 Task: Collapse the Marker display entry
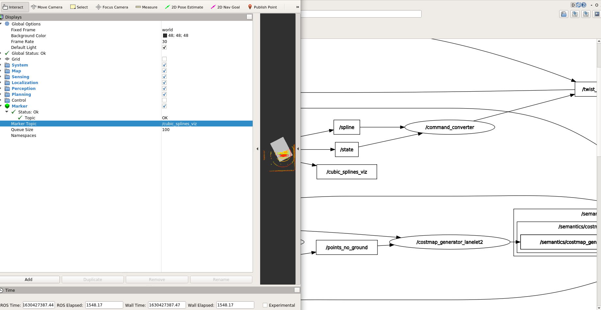(2, 106)
